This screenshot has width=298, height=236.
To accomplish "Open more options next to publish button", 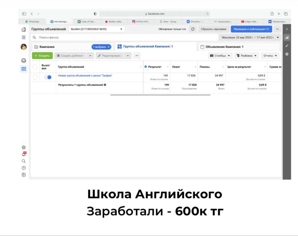I will click(277, 29).
